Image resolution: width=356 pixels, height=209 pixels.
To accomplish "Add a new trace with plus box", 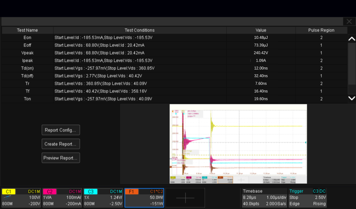I will [x=185, y=198].
